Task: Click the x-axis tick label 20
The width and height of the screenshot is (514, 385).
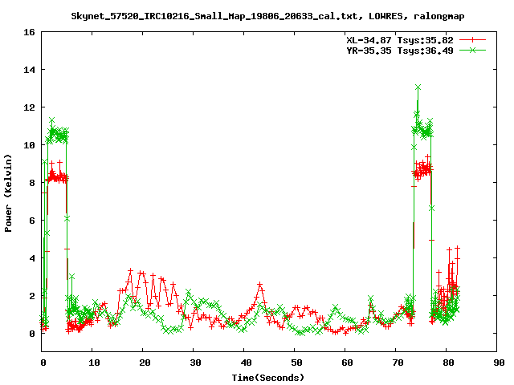Action: click(x=145, y=363)
